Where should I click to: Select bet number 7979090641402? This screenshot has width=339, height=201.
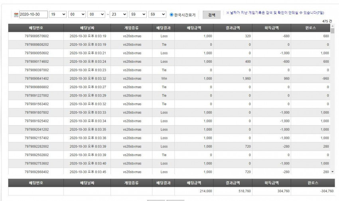37,79
